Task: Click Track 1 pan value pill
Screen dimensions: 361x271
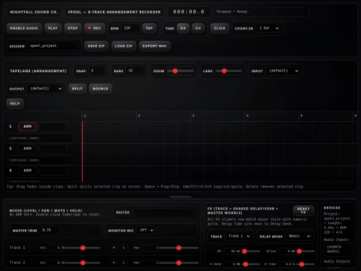Action: pos(151,248)
